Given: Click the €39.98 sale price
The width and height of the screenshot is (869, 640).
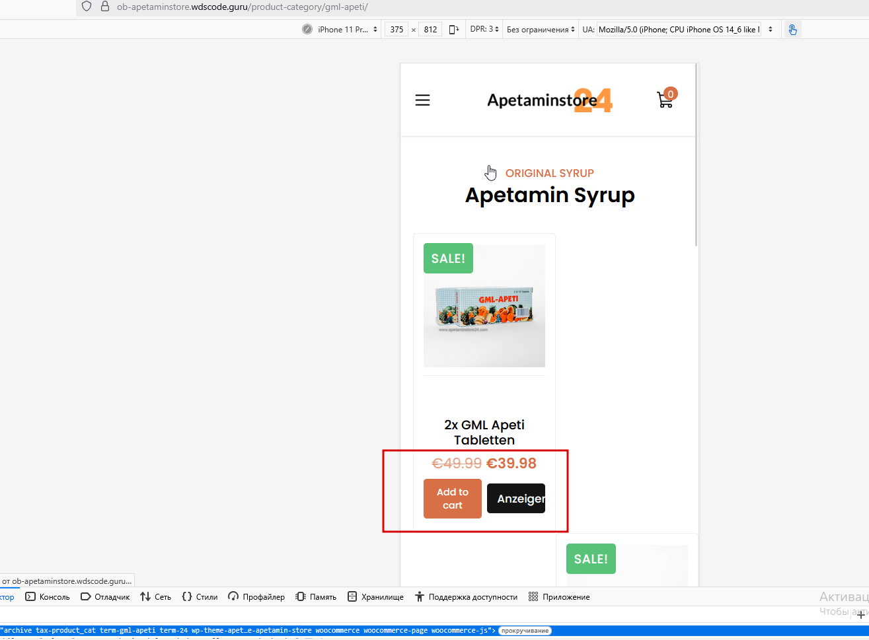Looking at the screenshot, I should tap(511, 463).
